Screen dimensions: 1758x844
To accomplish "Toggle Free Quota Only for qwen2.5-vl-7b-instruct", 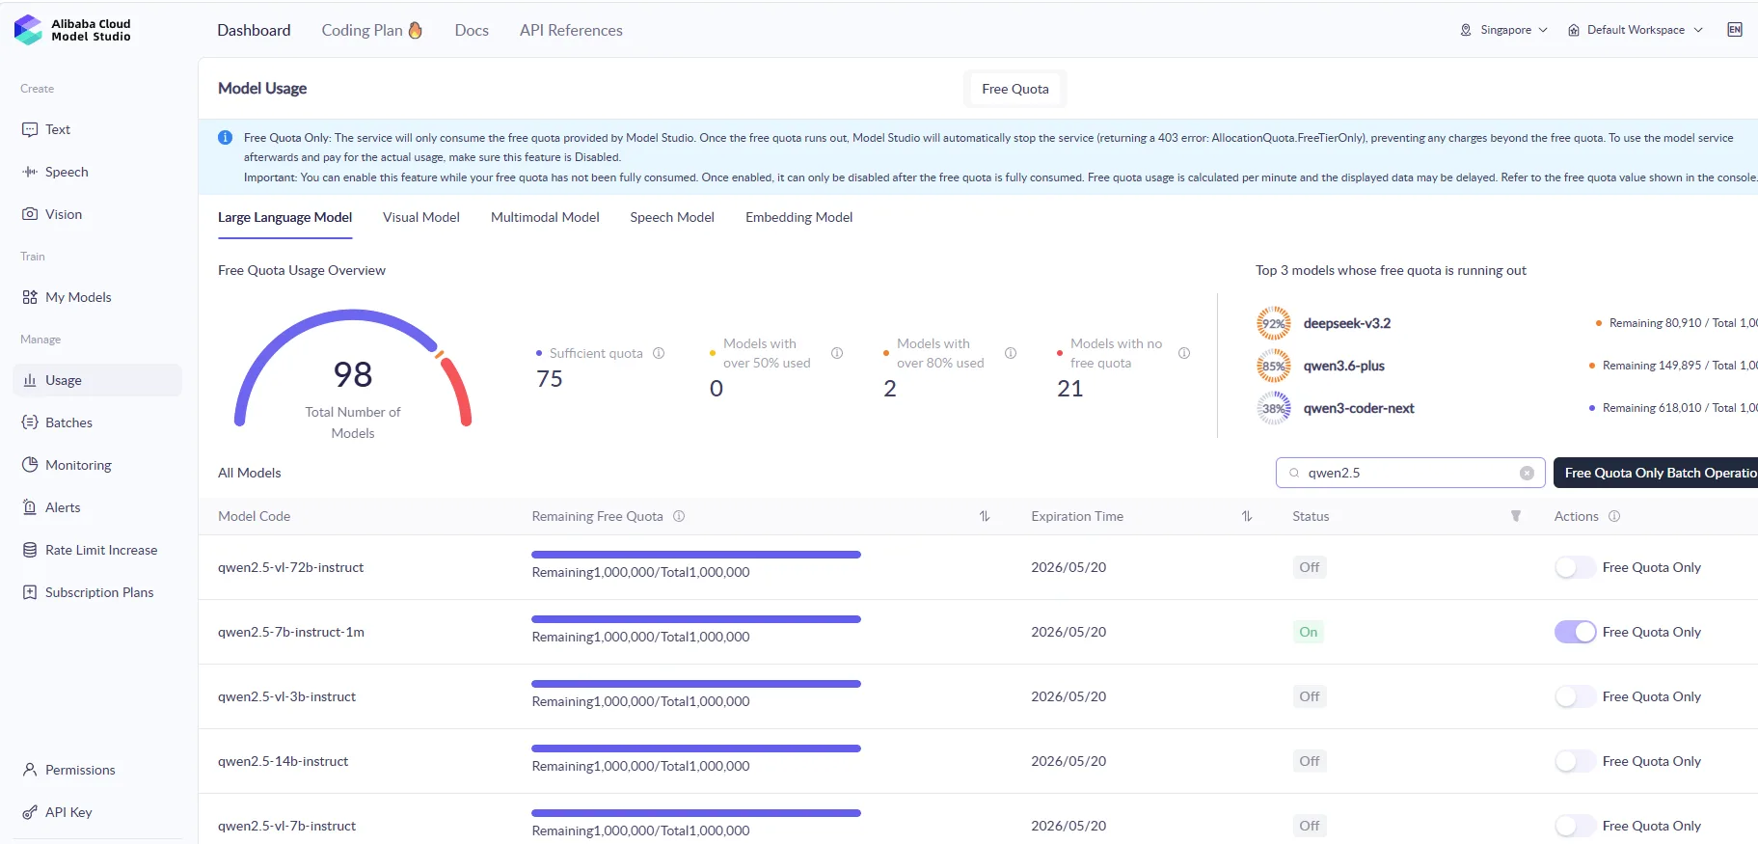I will [x=1575, y=826].
